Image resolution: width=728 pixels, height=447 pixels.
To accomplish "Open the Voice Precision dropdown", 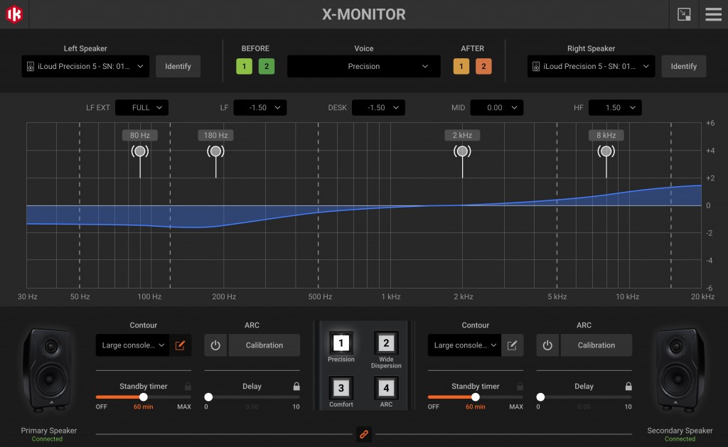I will [363, 66].
